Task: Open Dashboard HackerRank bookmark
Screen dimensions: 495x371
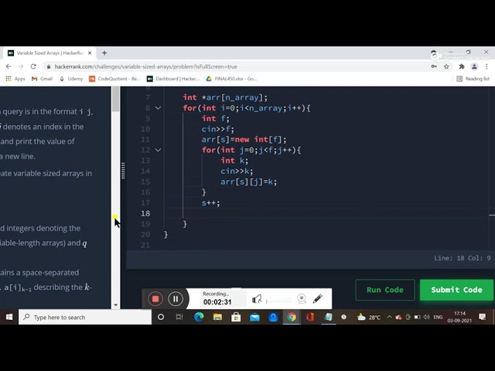Action: pyautogui.click(x=173, y=79)
